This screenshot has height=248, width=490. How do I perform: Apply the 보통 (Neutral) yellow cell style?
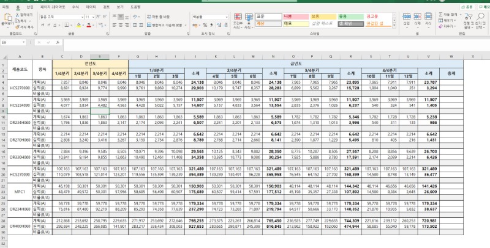click(323, 17)
